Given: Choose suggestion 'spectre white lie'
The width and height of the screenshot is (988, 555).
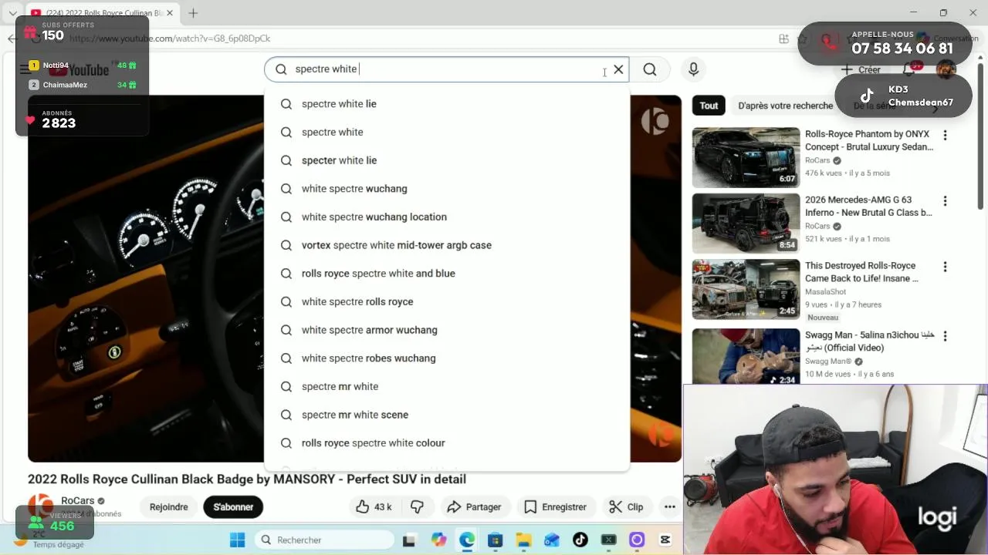Looking at the screenshot, I should tap(447, 103).
